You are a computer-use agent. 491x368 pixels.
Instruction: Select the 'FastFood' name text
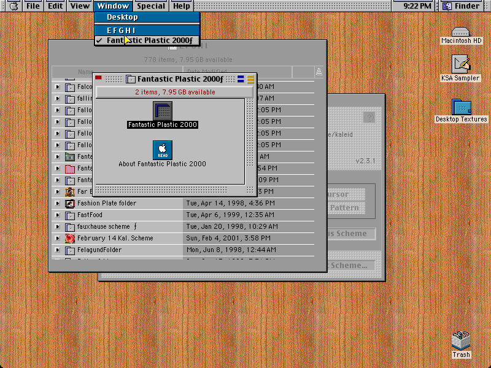click(x=90, y=215)
